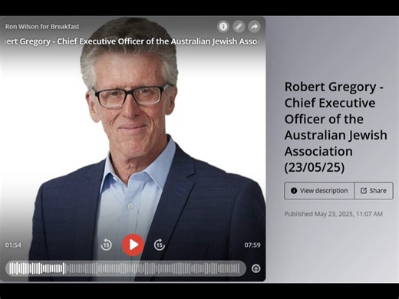Seek within the audio waveform progress bar
This screenshot has height=299, width=399.
point(126,268)
